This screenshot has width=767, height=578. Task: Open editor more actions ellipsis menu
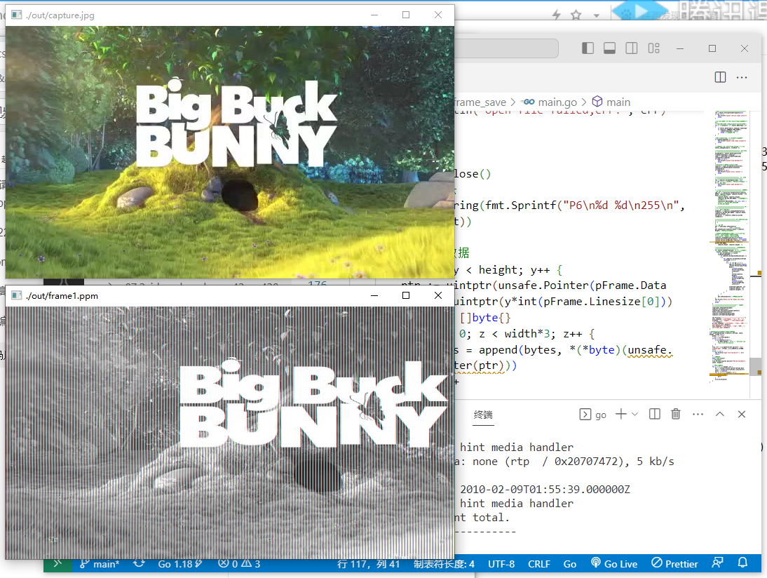click(742, 77)
